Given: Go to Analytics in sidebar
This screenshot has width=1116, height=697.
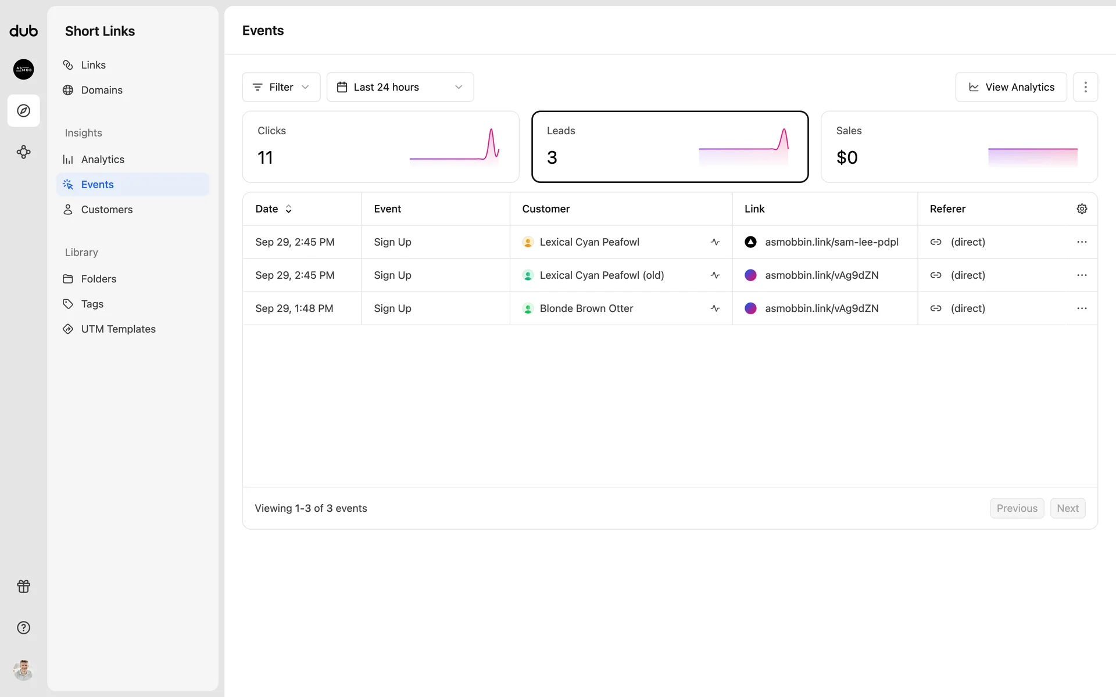Looking at the screenshot, I should pyautogui.click(x=102, y=159).
